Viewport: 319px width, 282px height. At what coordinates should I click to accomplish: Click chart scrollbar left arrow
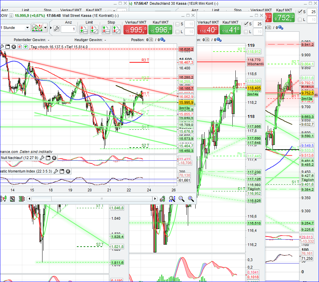click(29, 199)
